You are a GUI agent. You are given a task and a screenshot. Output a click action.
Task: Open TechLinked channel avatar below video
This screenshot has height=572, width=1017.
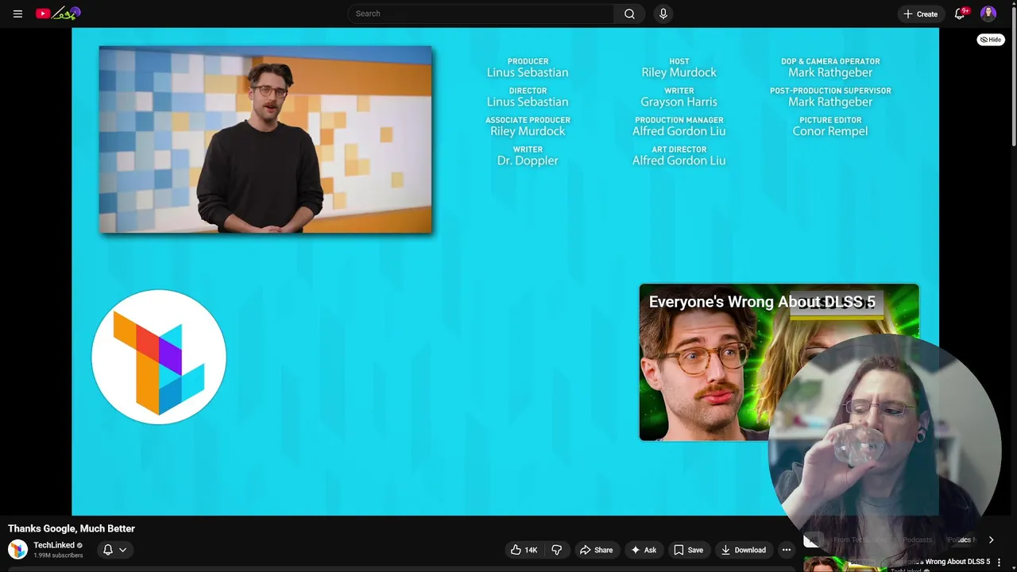click(17, 549)
